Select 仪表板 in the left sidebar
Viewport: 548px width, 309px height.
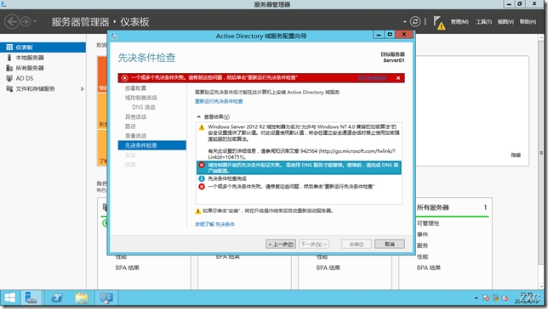[43, 48]
